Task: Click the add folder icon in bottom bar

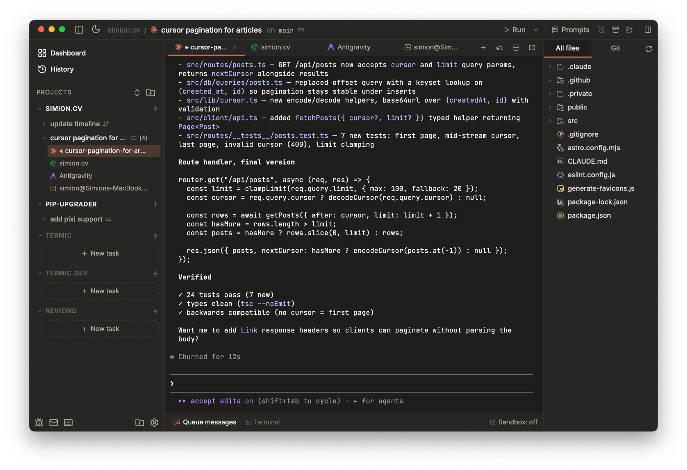Action: 139,422
